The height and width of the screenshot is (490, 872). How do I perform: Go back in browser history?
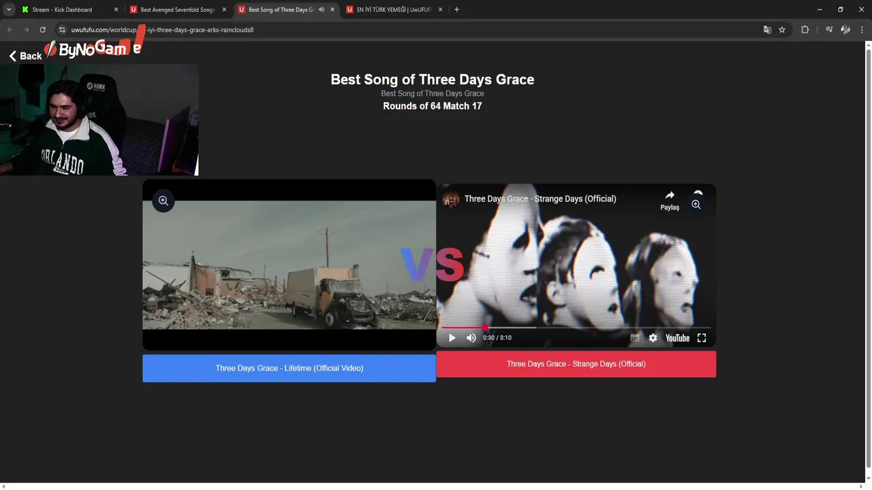(x=10, y=30)
